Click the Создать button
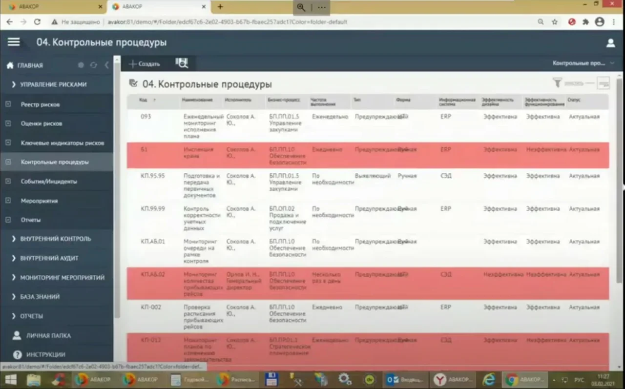The image size is (625, 389). tap(145, 64)
